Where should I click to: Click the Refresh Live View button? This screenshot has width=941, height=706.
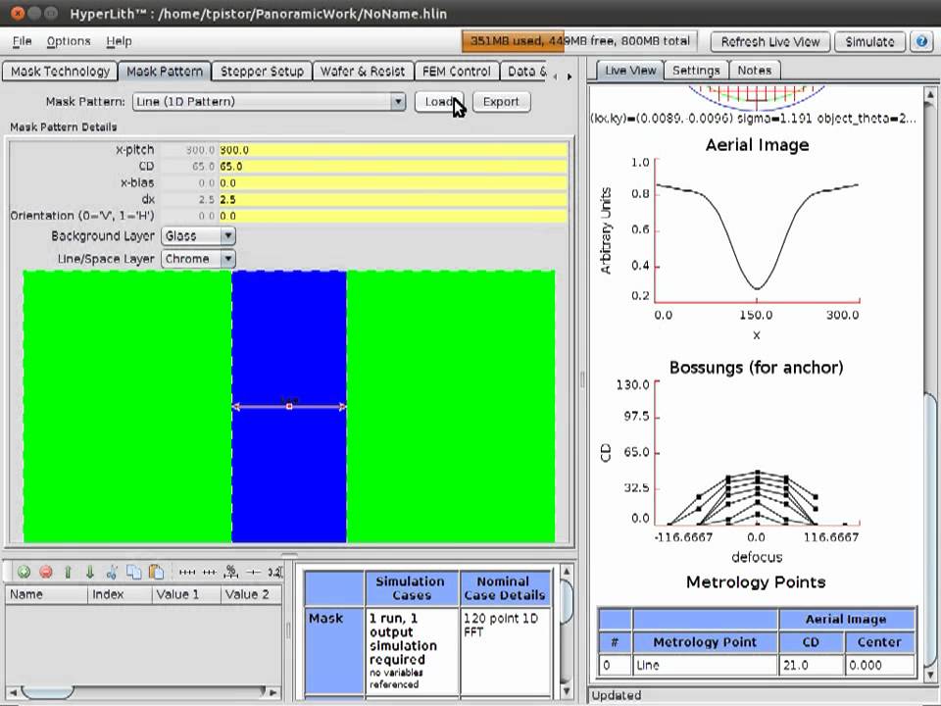click(769, 41)
